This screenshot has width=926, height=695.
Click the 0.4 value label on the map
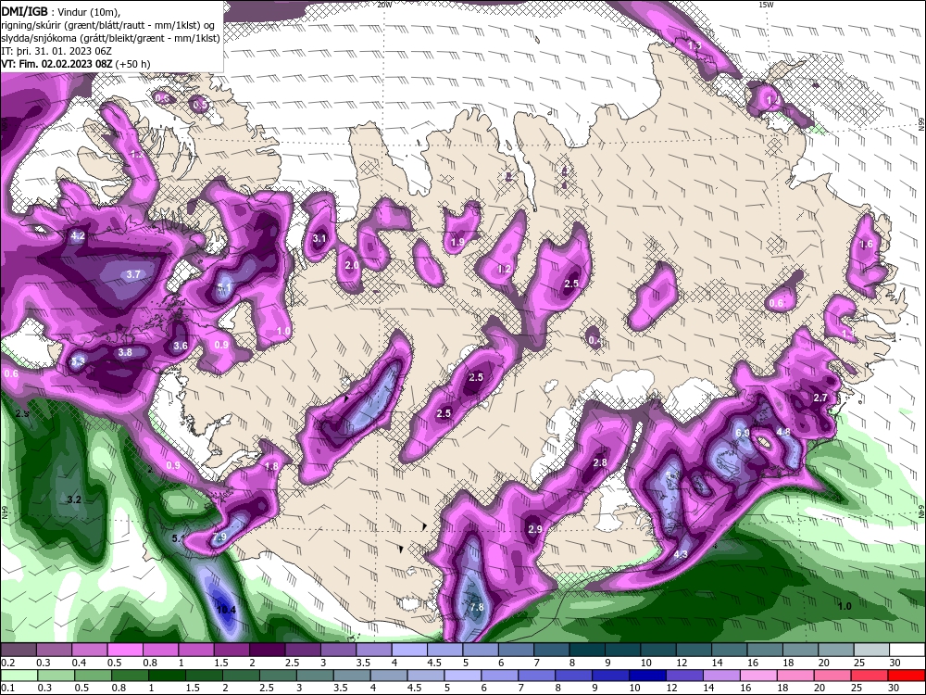click(594, 340)
